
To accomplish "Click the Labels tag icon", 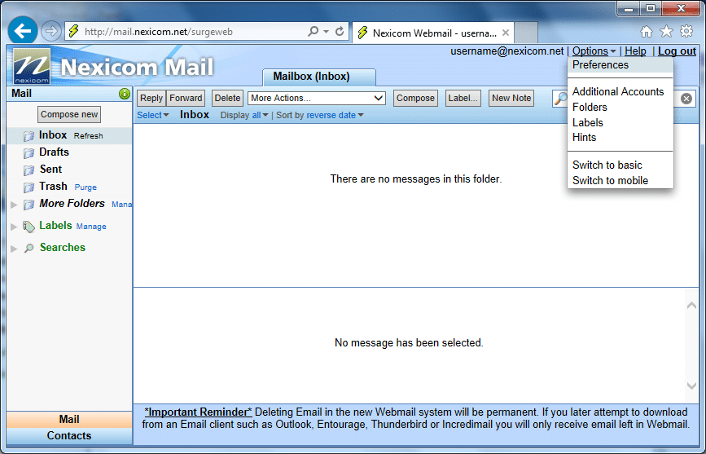I will 29,227.
